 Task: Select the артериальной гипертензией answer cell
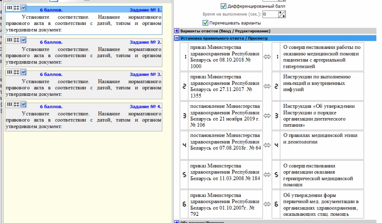tap(322, 57)
